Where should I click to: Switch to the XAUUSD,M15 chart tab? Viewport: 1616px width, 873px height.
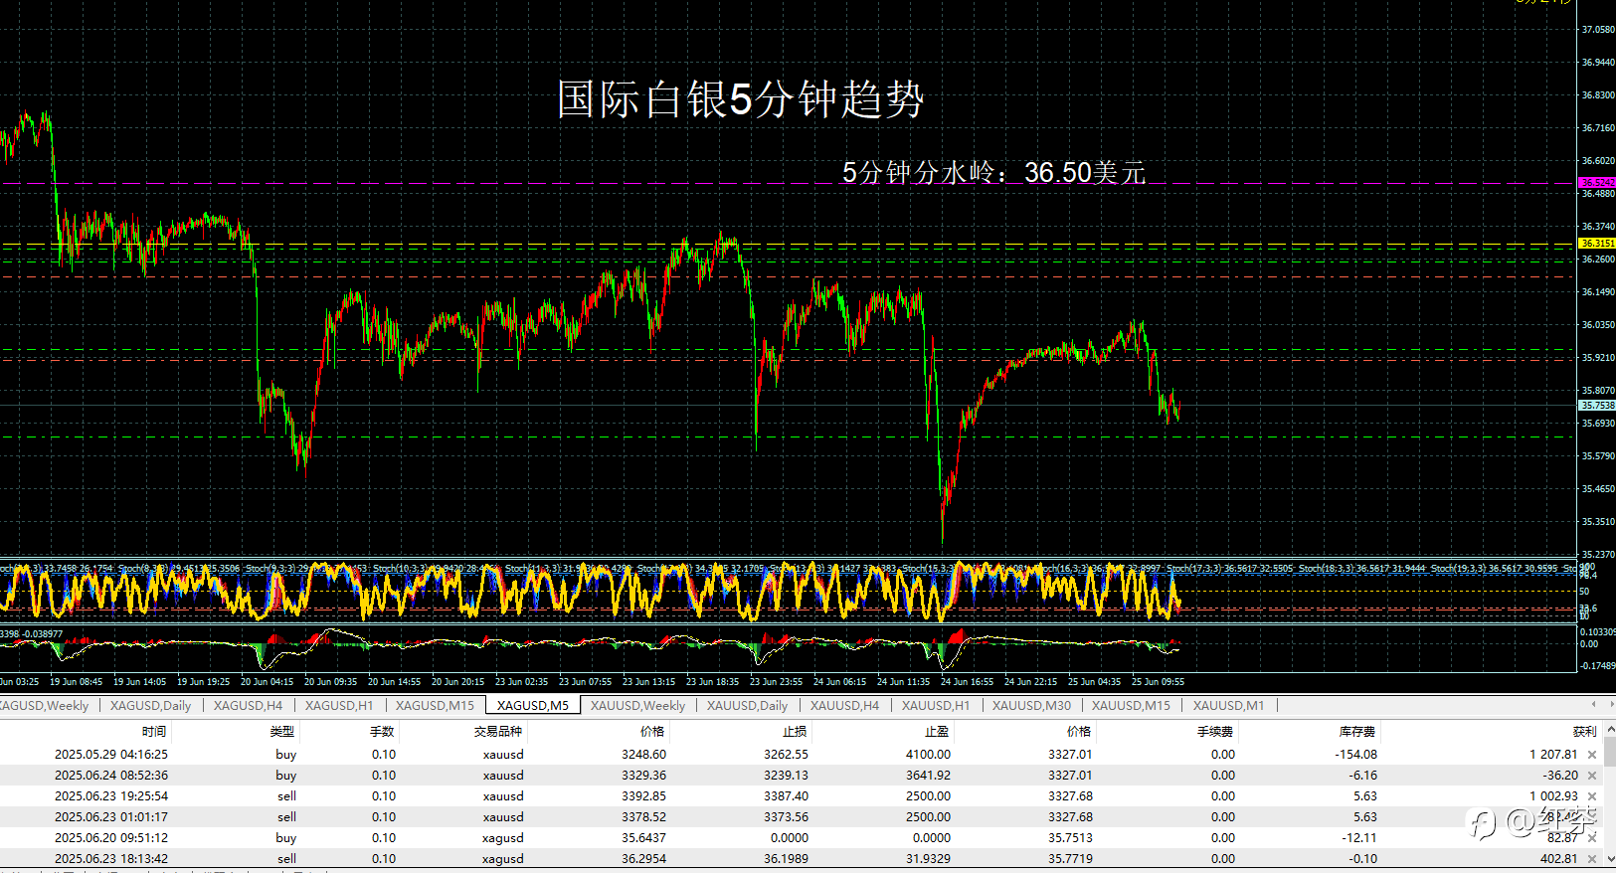pyautogui.click(x=1131, y=705)
